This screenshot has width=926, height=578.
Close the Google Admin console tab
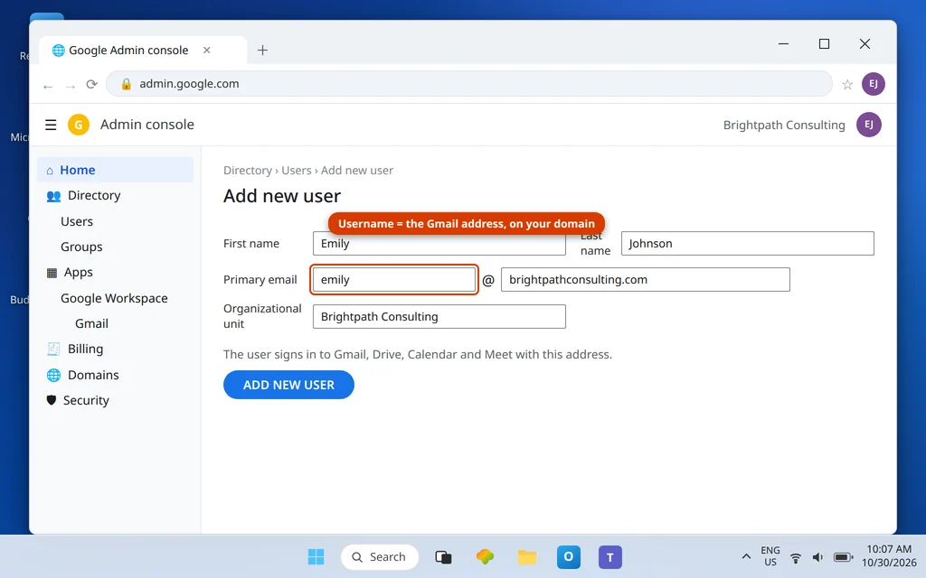pos(207,51)
